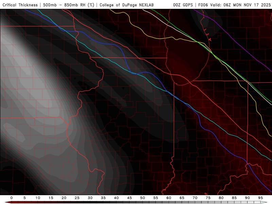Click the colorbar label "75"
272x204 pixels.
(208, 198)
